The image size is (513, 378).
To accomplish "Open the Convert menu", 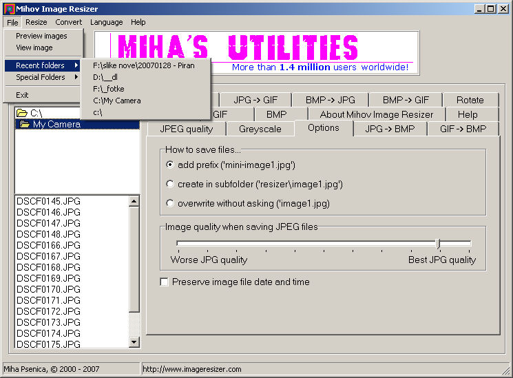I will [68, 22].
